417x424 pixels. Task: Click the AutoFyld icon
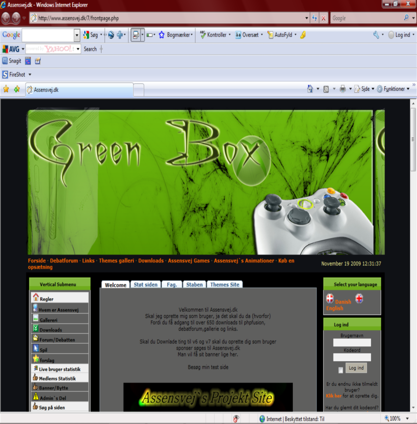click(270, 35)
